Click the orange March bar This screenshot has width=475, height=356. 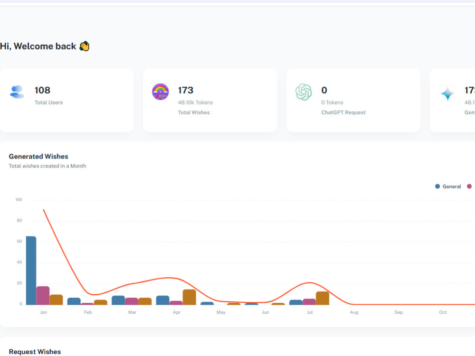point(145,301)
